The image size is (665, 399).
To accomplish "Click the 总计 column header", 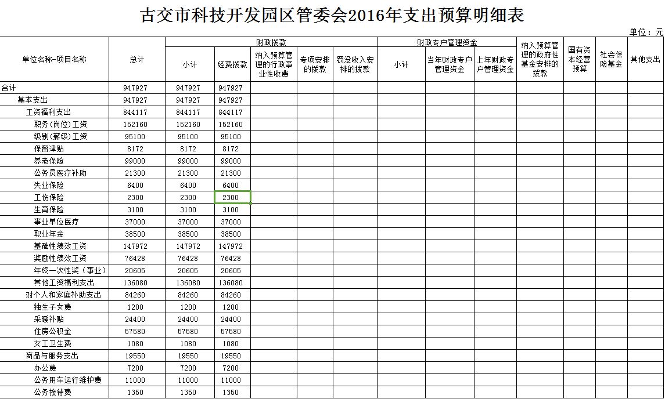I will coord(136,59).
